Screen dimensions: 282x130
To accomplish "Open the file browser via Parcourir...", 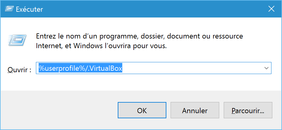I will (248, 110).
